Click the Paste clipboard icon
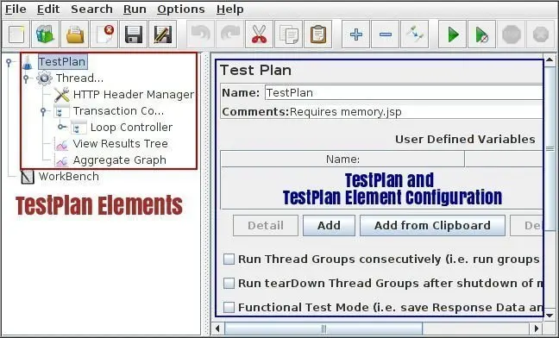The height and width of the screenshot is (338, 559). 318,34
